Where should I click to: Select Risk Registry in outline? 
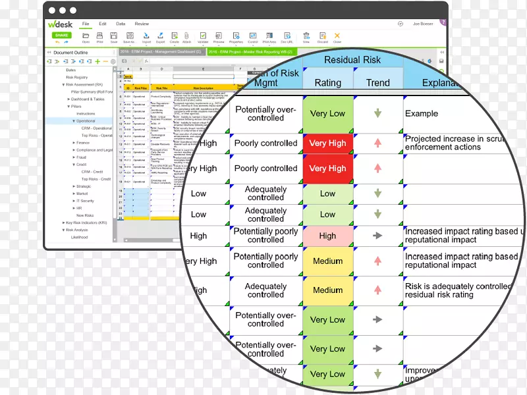(x=76, y=77)
